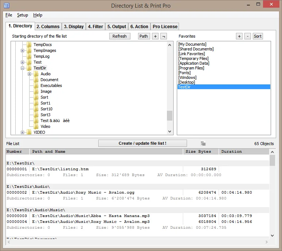Open the Setup menu

(x=23, y=15)
